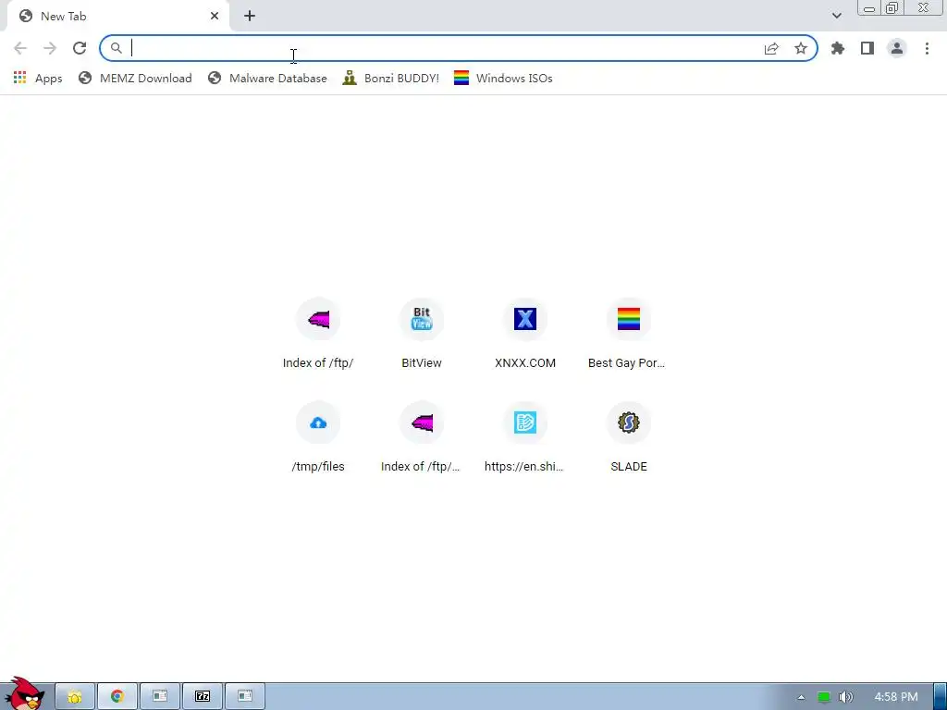Screen dimensions: 947x710
Task: Open Windows ISOs bookmark
Action: [x=503, y=78]
